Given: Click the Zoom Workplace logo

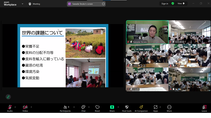Looking at the screenshot, I should [x=10, y=4].
